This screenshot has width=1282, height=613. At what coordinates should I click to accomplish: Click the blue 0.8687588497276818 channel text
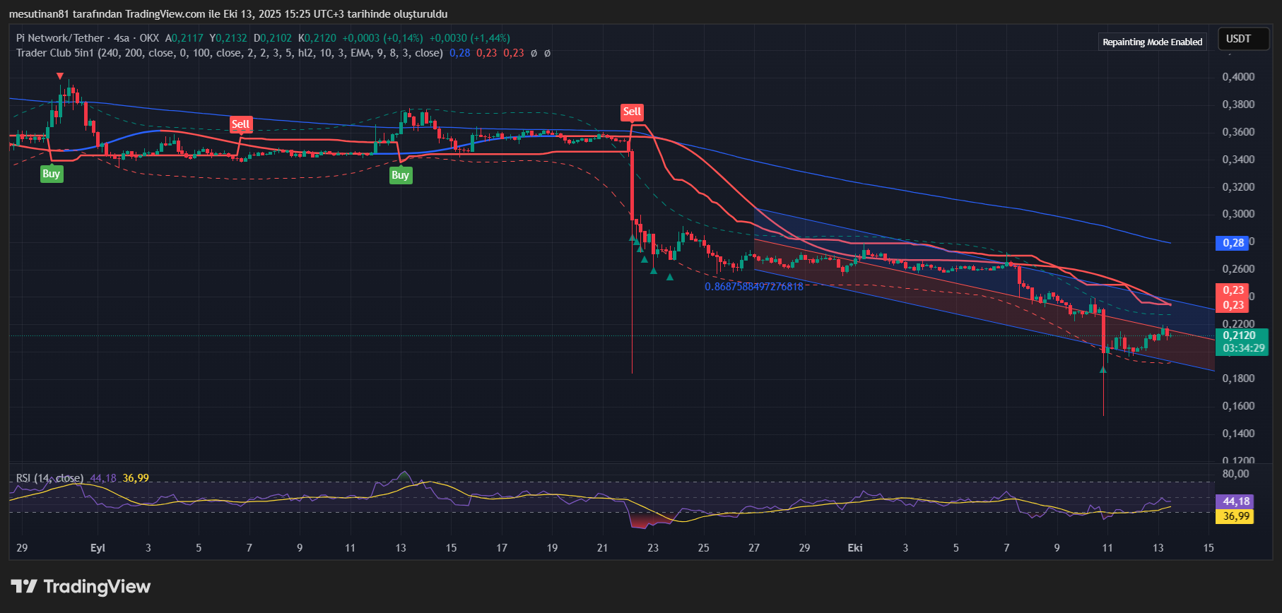(753, 287)
